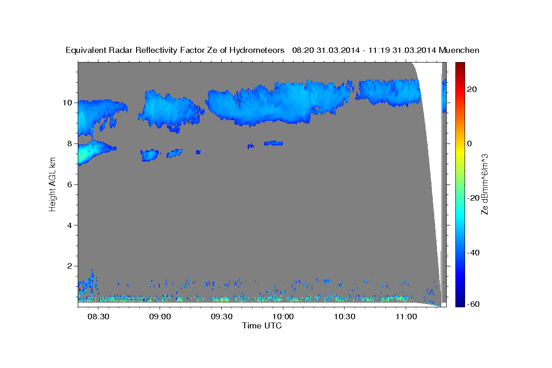Click the colorbar label 'Ze dBmm^6/m^3'

coord(484,184)
